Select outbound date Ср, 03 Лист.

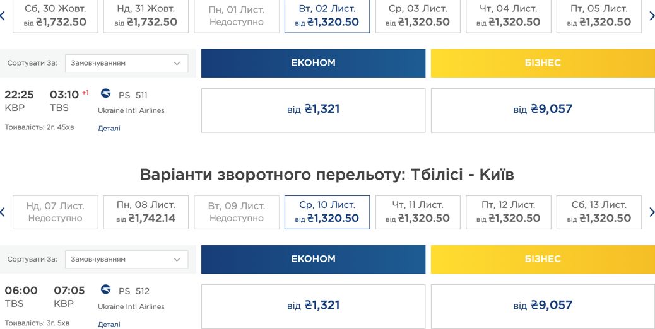(418, 16)
